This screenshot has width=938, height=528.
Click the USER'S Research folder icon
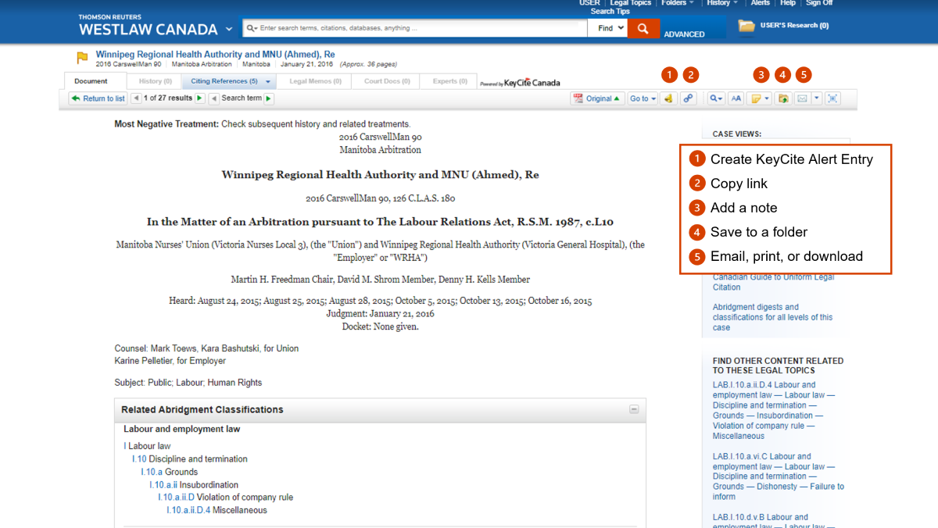coord(746,26)
